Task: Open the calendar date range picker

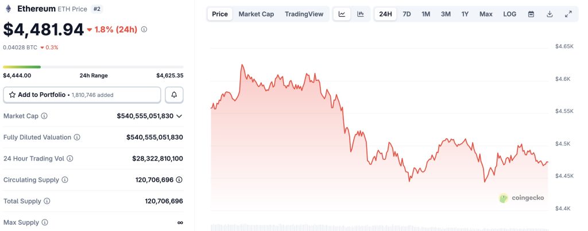Action: pyautogui.click(x=531, y=14)
